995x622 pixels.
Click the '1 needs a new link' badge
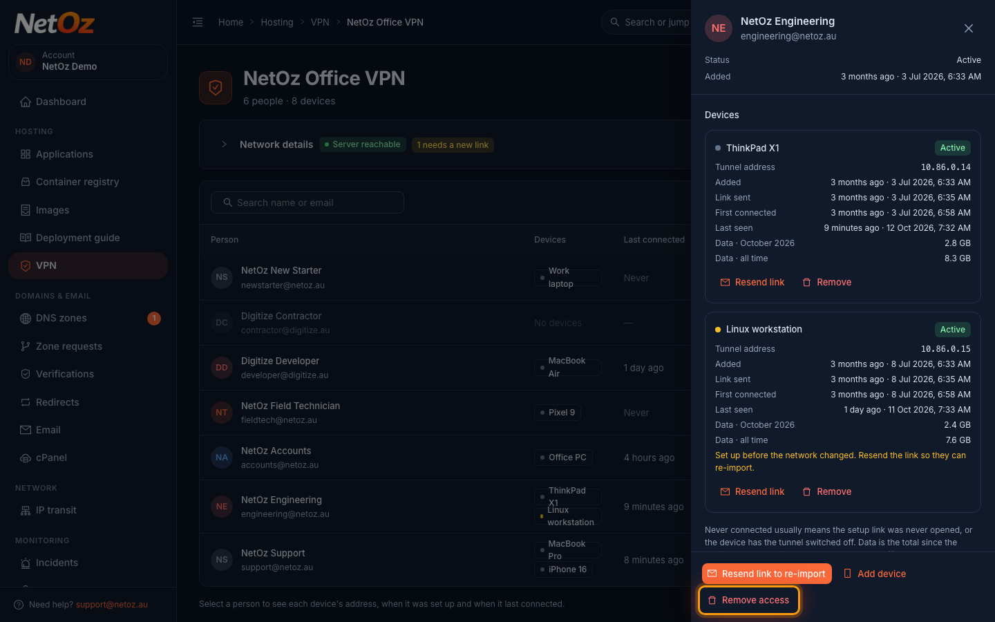click(453, 145)
